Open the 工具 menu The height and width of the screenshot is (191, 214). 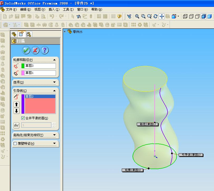68,9
